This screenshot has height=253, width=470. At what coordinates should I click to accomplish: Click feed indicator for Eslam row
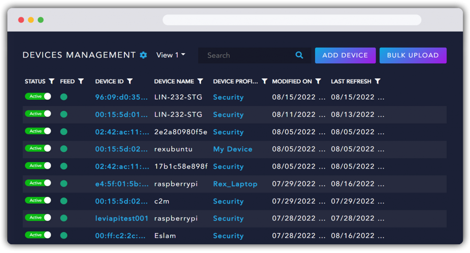pyautogui.click(x=63, y=235)
